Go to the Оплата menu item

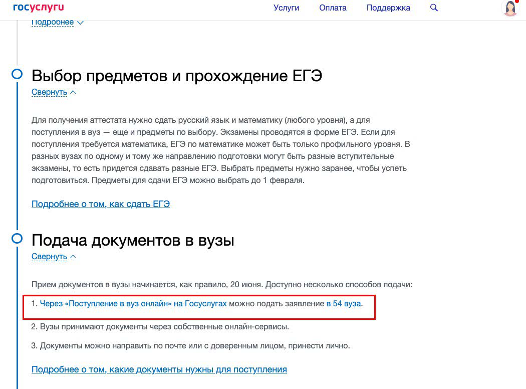pyautogui.click(x=333, y=8)
